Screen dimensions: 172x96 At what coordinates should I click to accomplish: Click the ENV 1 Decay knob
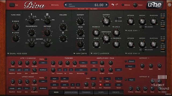click(x=142, y=21)
